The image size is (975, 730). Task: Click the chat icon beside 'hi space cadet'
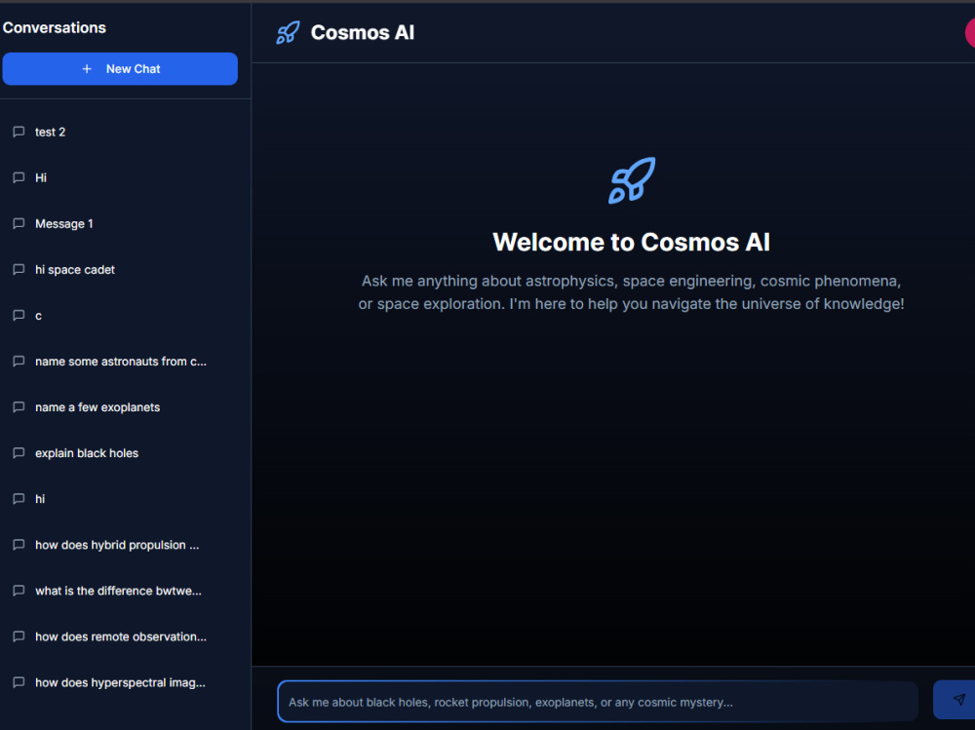[19, 270]
